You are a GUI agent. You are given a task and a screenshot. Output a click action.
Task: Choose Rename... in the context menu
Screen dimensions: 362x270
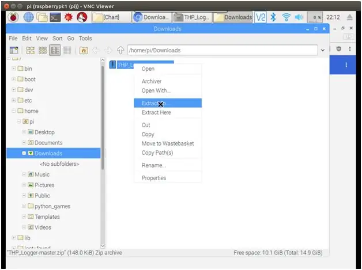click(168, 165)
